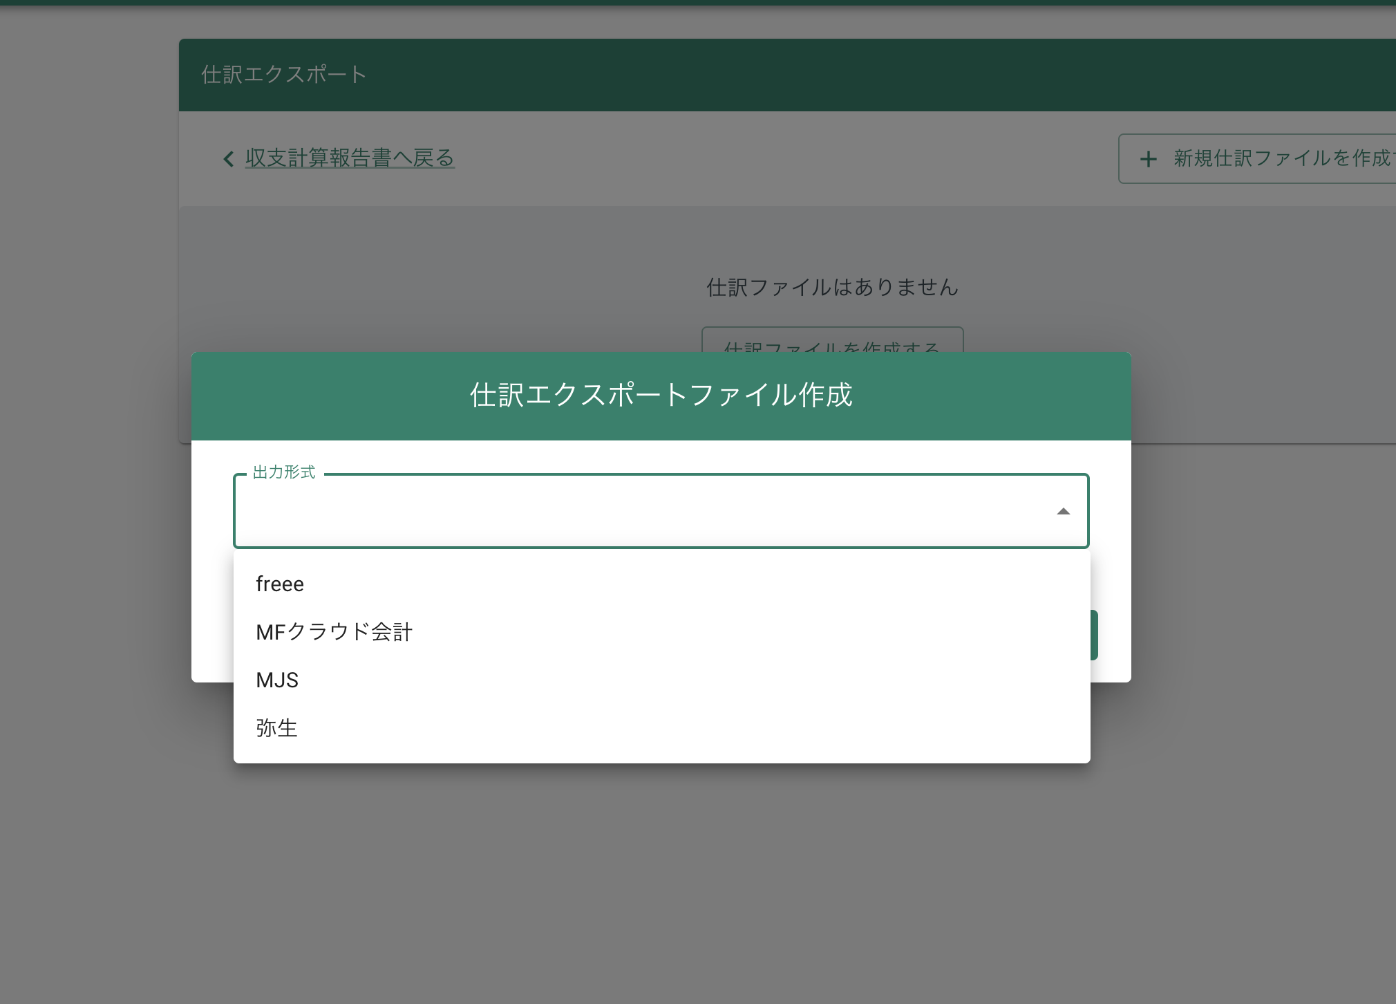Go back via 収支計算報告書へ戻る link

(x=350, y=158)
